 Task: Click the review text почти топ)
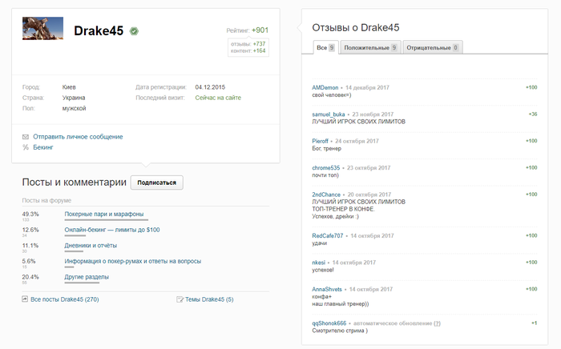point(325,175)
